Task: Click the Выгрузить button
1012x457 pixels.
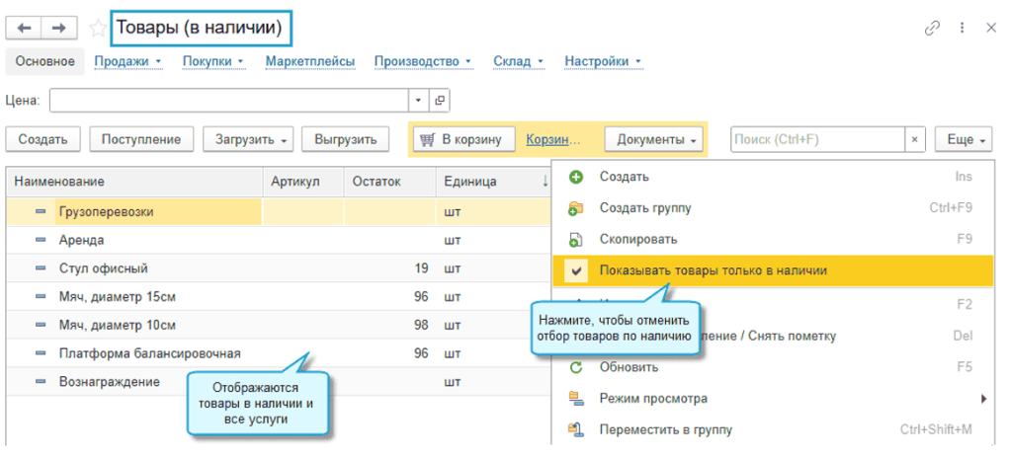Action: click(345, 139)
